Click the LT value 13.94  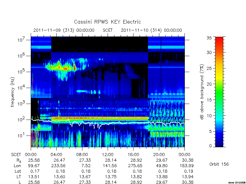coord(188,177)
